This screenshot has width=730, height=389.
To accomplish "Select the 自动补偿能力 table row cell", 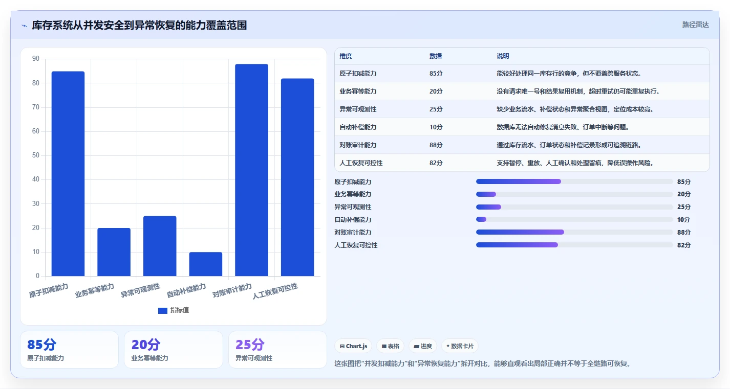I will pyautogui.click(x=358, y=127).
